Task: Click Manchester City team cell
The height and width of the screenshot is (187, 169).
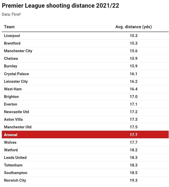Action: coord(18,51)
